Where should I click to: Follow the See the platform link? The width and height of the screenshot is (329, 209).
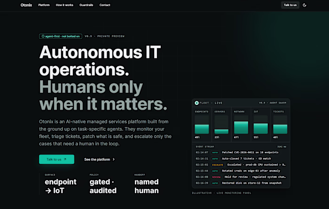pos(99,159)
